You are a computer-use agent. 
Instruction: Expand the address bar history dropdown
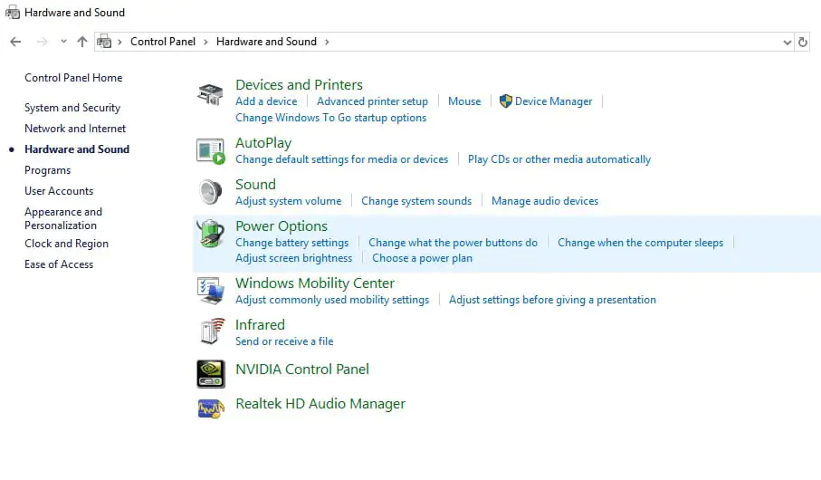(786, 42)
